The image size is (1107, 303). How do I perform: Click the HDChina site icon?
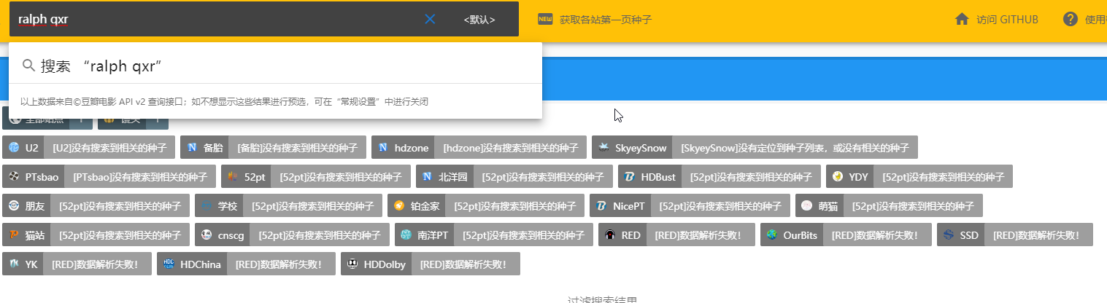[169, 264]
